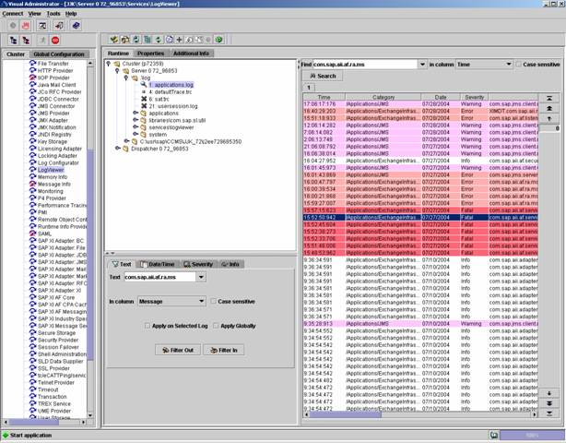Toggle Case sensitive next to Find field
566x443 pixels.
(x=519, y=65)
